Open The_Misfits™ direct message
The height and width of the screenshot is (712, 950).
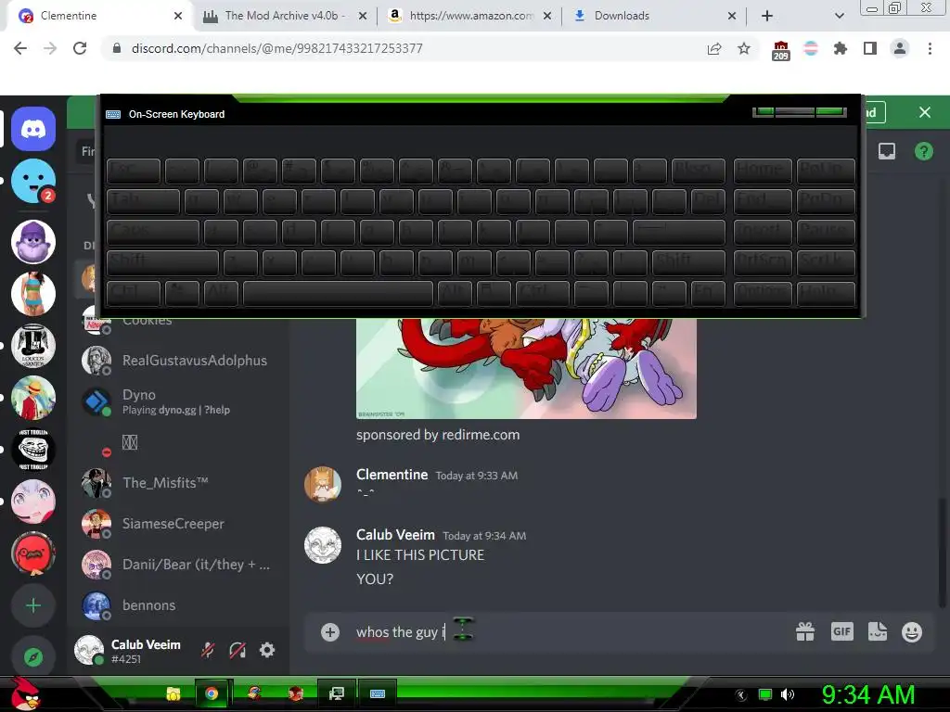point(179,482)
